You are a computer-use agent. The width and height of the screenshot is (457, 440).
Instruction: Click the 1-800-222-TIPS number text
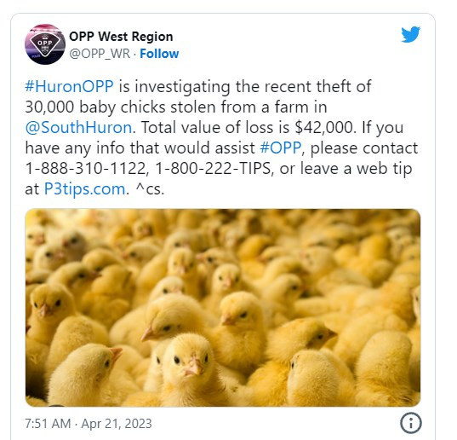214,169
